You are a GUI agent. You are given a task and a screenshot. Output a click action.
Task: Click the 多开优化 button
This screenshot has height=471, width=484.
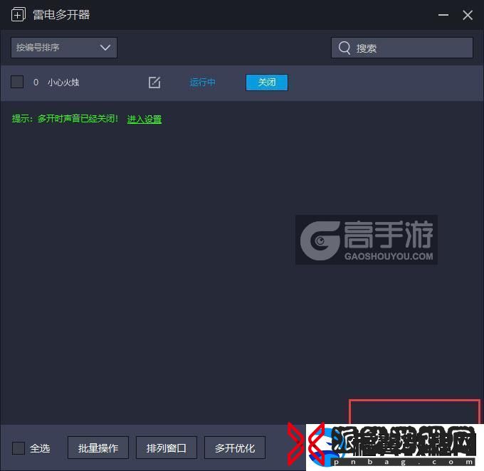coord(235,448)
